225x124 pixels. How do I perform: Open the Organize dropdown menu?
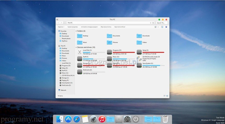pyautogui.click(x=61, y=27)
